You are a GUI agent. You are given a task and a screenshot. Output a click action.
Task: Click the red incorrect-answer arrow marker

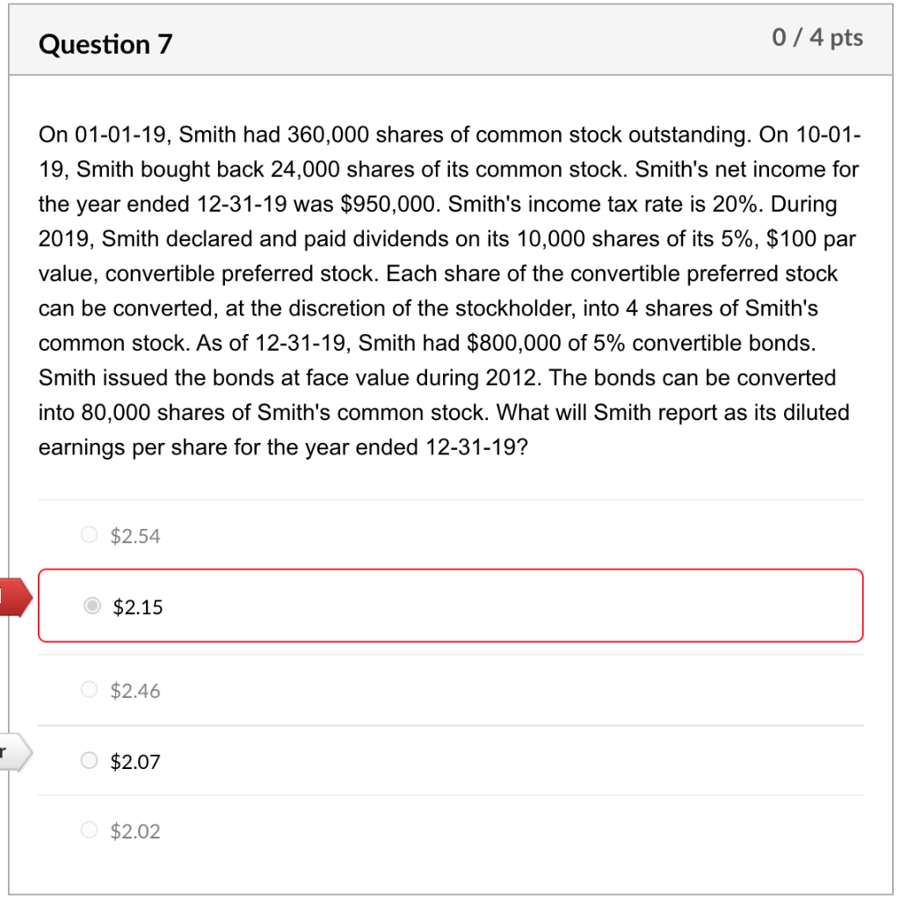pos(11,596)
